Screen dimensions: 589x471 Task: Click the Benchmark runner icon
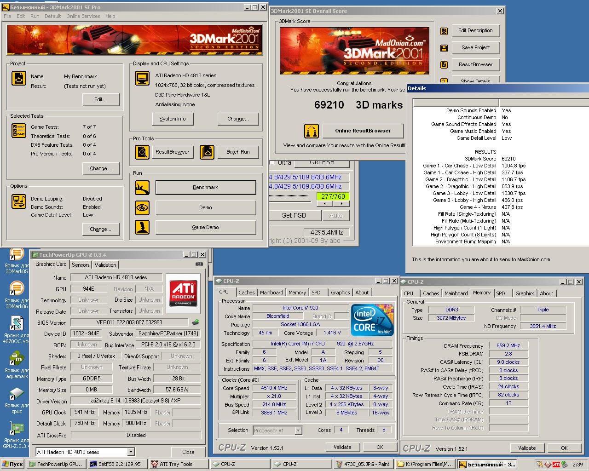(142, 188)
